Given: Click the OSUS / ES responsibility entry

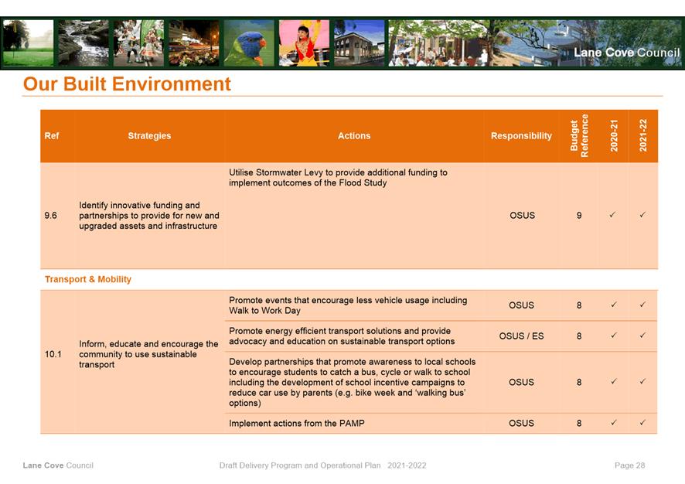Looking at the screenshot, I should [x=521, y=336].
